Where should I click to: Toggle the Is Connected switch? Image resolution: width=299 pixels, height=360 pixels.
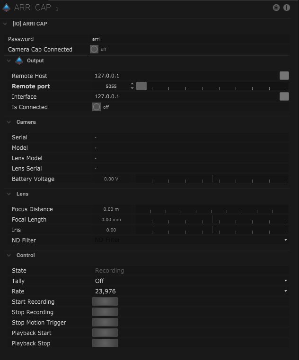pos(97,107)
